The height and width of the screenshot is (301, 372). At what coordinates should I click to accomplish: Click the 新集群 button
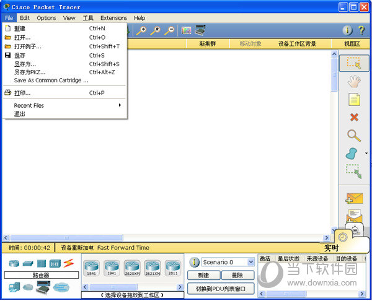[x=208, y=43]
